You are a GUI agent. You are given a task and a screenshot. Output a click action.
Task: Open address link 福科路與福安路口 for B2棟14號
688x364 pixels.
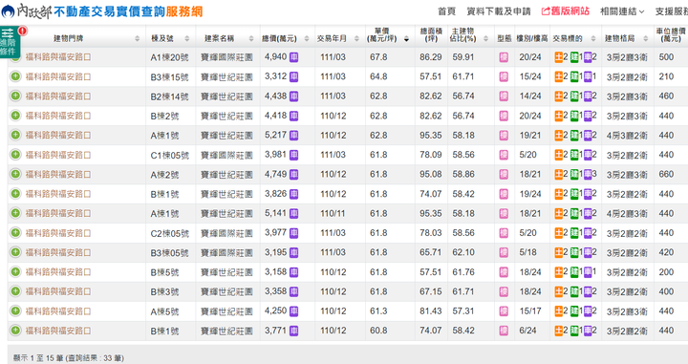(58, 96)
